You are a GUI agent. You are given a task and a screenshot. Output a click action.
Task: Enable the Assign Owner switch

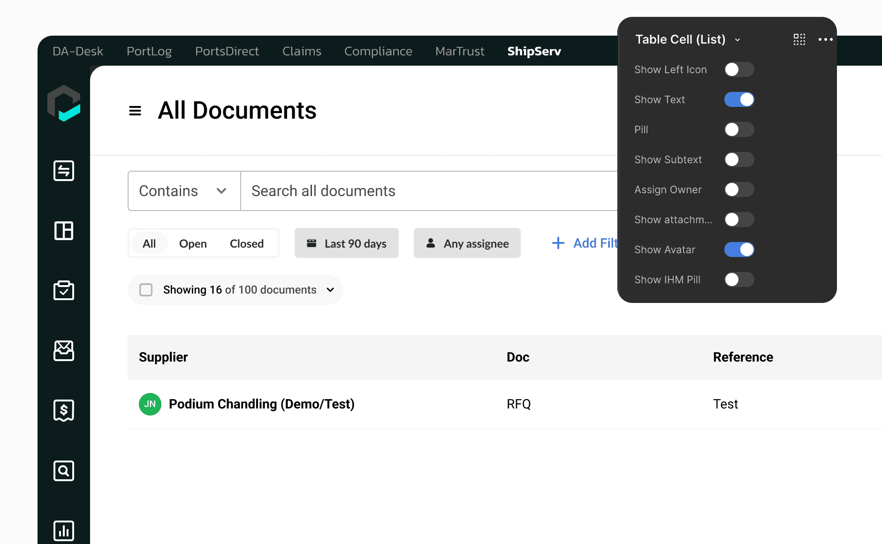739,189
